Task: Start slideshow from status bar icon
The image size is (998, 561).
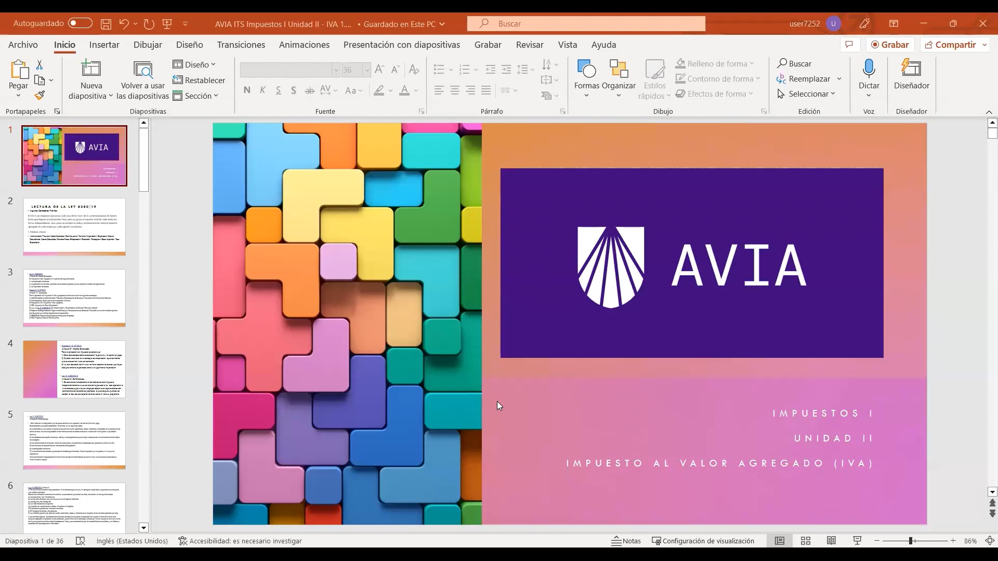Action: pyautogui.click(x=857, y=541)
